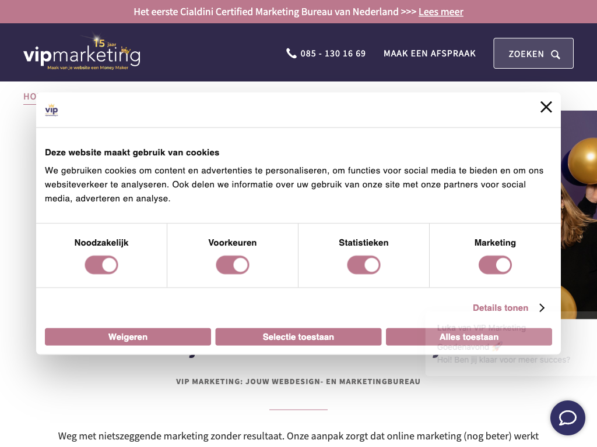Close the cookie consent dialog
The width and height of the screenshot is (597, 447).
(x=546, y=107)
